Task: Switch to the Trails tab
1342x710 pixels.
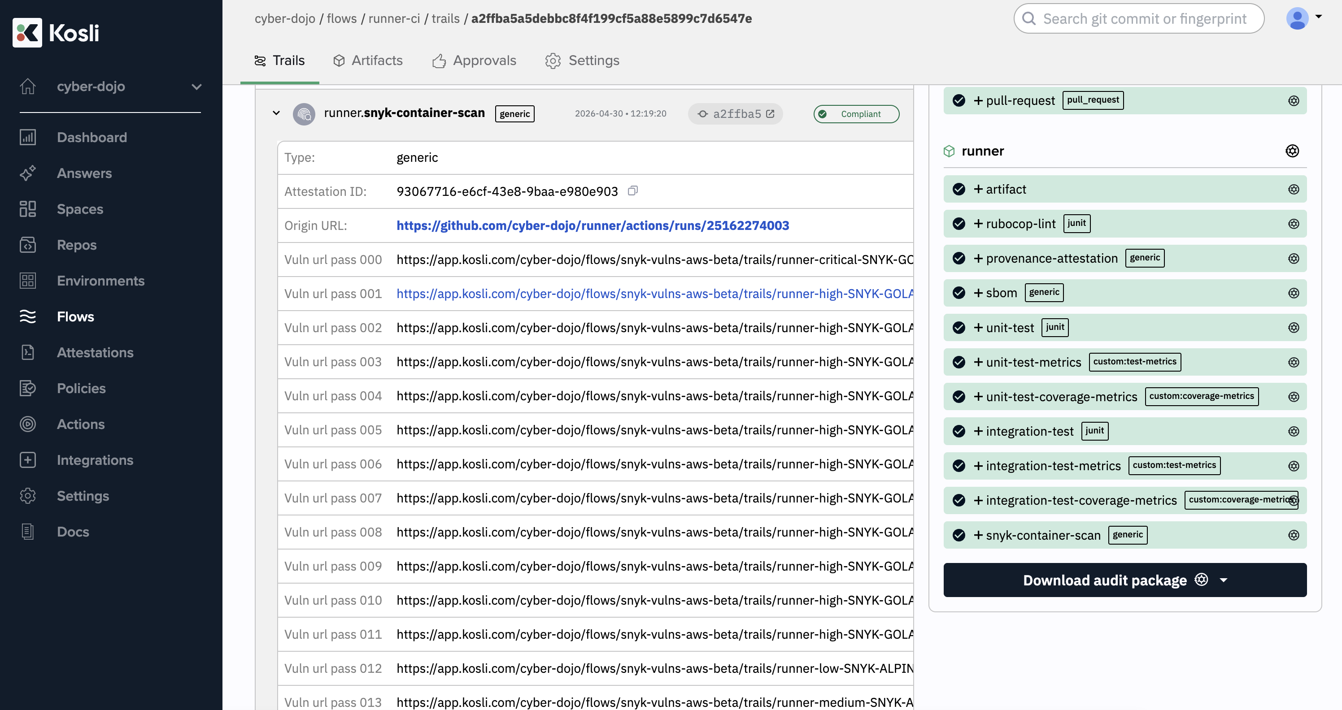Action: pyautogui.click(x=280, y=61)
